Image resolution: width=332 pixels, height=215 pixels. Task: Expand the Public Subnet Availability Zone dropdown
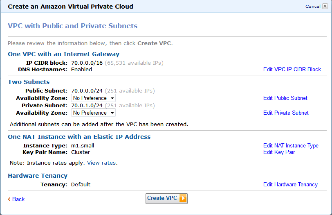coord(93,98)
